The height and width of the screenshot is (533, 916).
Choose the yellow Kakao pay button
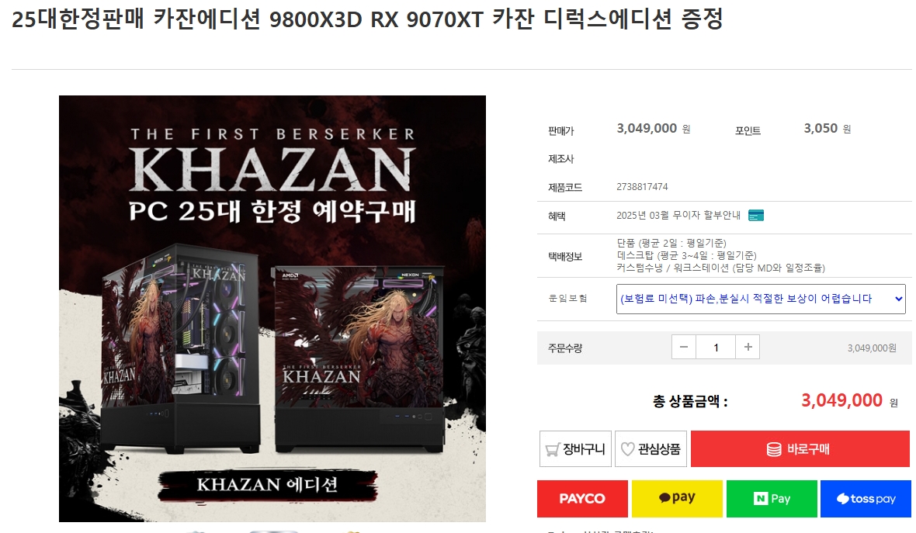point(677,499)
